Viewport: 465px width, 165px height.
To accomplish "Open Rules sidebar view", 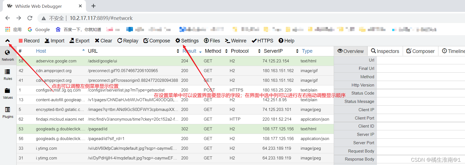I will (8, 75).
